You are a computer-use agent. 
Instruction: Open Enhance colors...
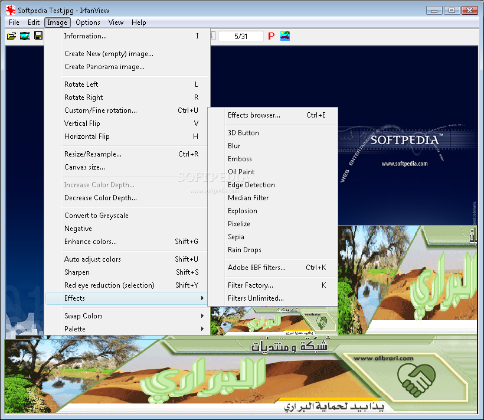click(127, 242)
